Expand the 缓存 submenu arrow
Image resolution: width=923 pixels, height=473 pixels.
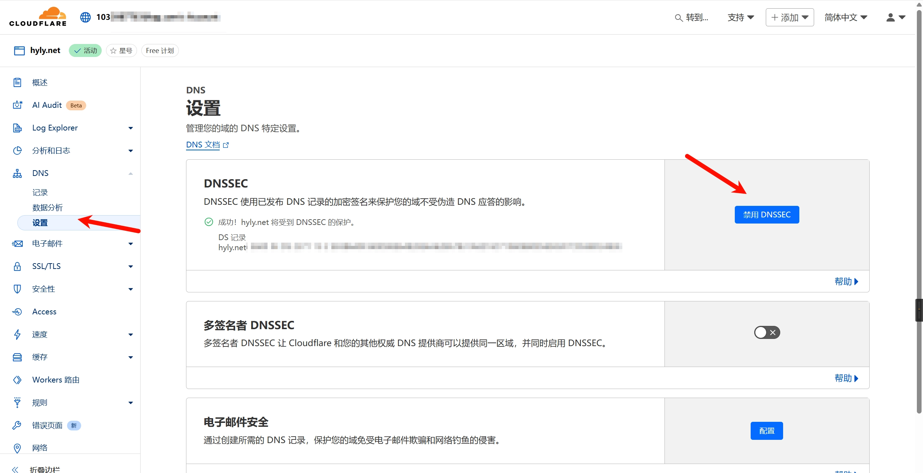131,357
